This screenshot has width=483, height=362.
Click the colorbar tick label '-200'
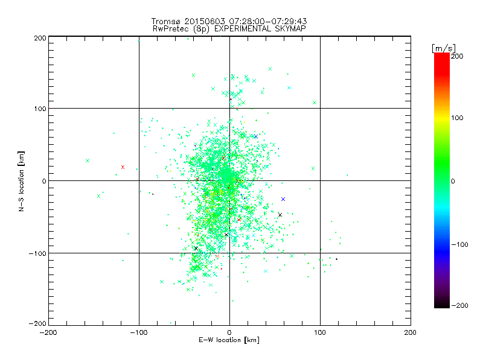pyautogui.click(x=459, y=305)
